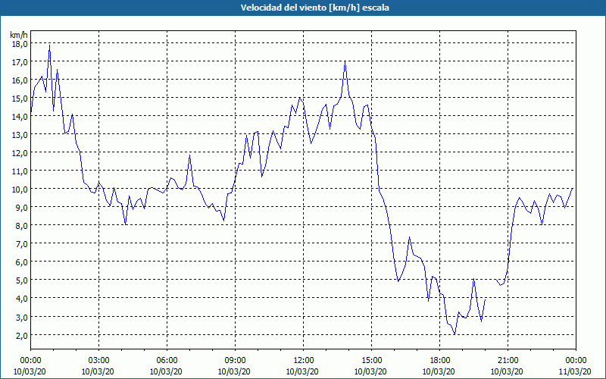Select the '12:00' time label

[304, 361]
